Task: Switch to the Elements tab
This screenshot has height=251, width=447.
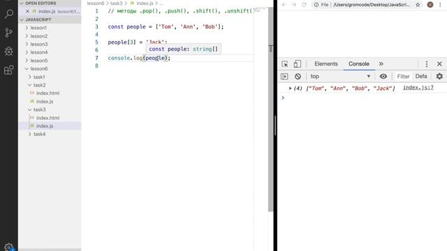Action: 326,64
